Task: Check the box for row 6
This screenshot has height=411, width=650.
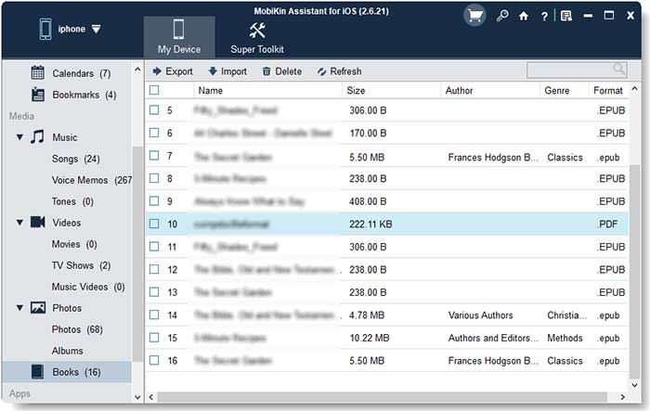Action: (x=154, y=133)
